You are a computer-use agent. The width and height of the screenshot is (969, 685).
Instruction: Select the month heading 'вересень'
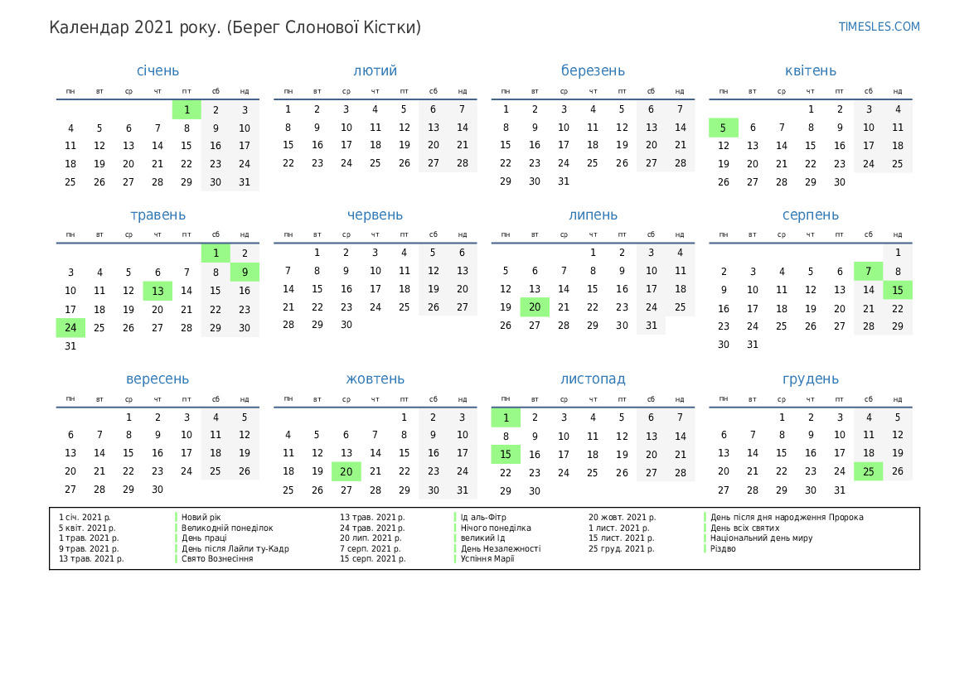[x=157, y=379]
